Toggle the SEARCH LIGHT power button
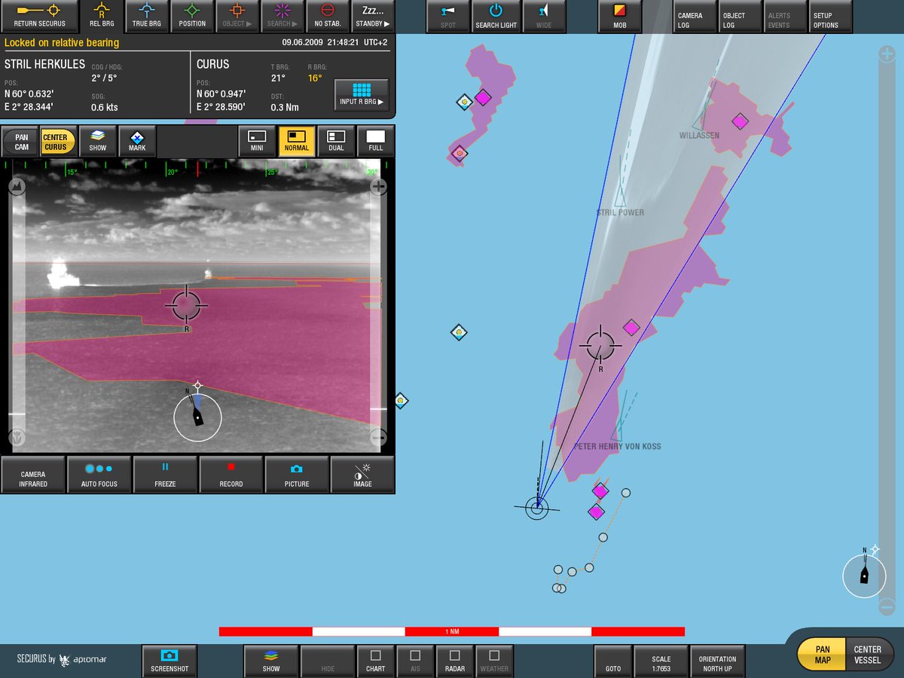This screenshot has height=678, width=904. click(496, 16)
